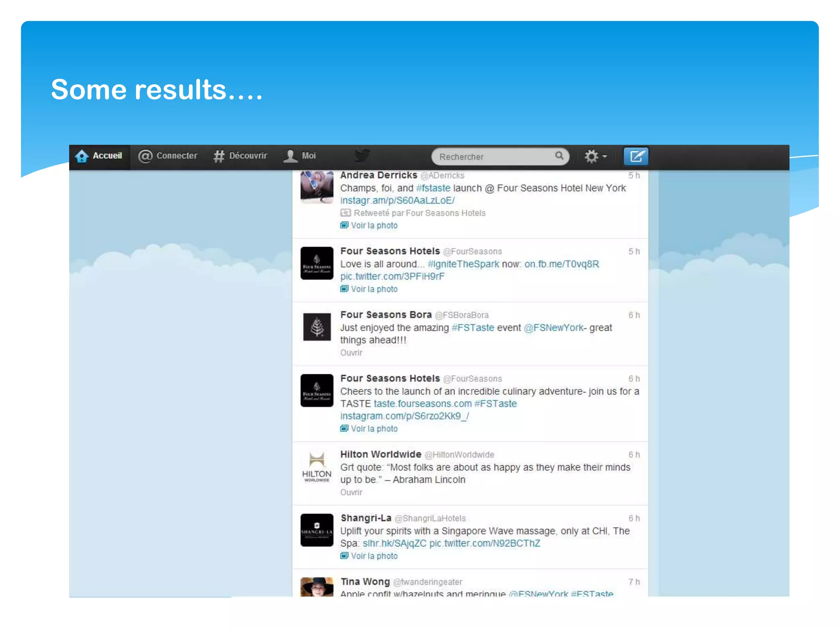Screen dimensions: 839x629
Task: Click 5 h timestamp on Andrea Derricks tweet
Action: point(634,176)
